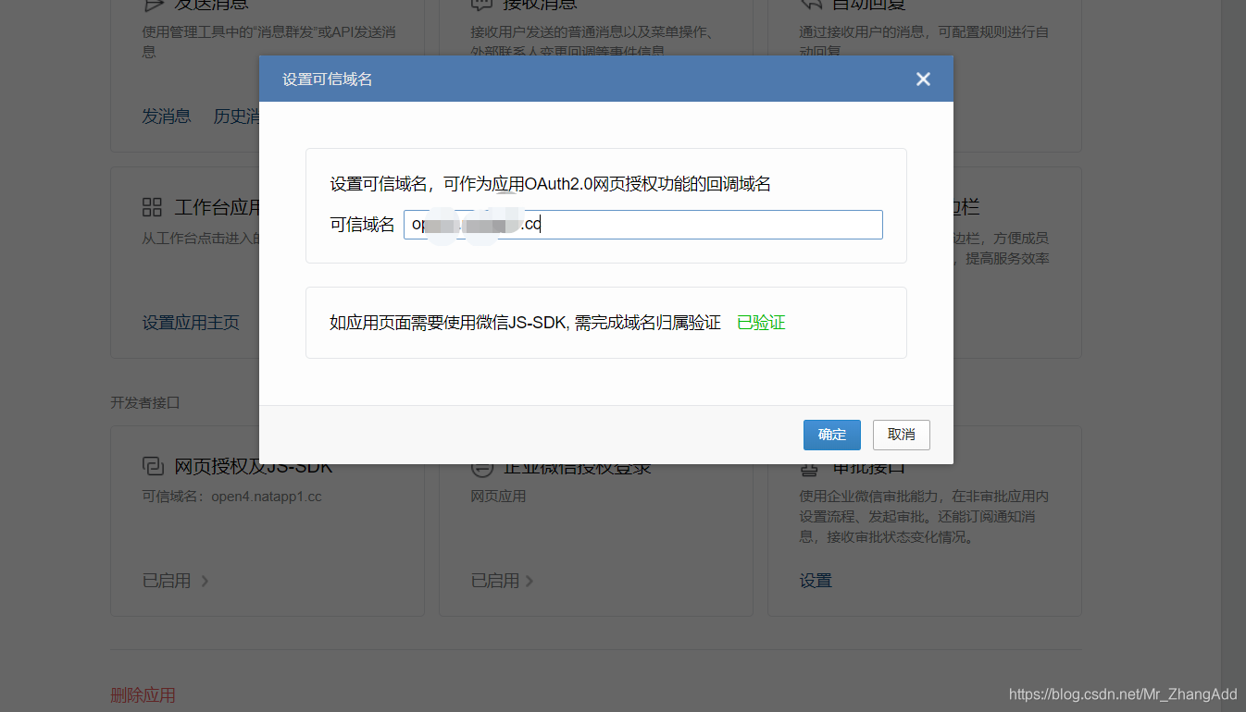Click the 历史消息 link beside 发消息

(234, 116)
